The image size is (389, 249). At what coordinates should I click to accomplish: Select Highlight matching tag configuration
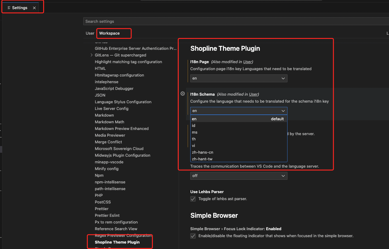point(128,62)
